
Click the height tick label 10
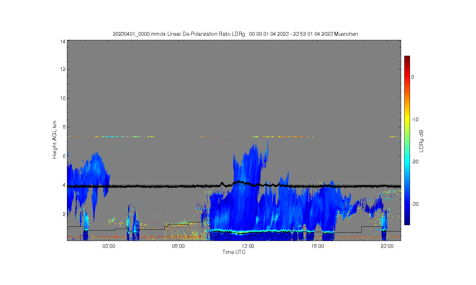63,98
